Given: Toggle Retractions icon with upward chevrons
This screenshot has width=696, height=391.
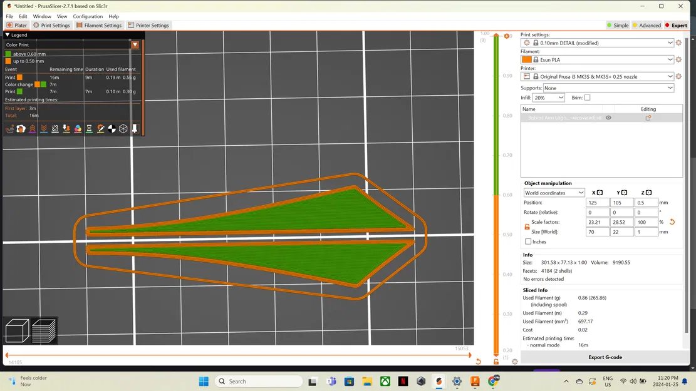Looking at the screenshot, I should pos(33,128).
